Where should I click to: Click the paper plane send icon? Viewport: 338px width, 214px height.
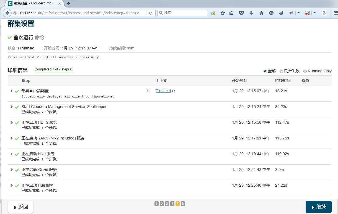tap(281, 13)
